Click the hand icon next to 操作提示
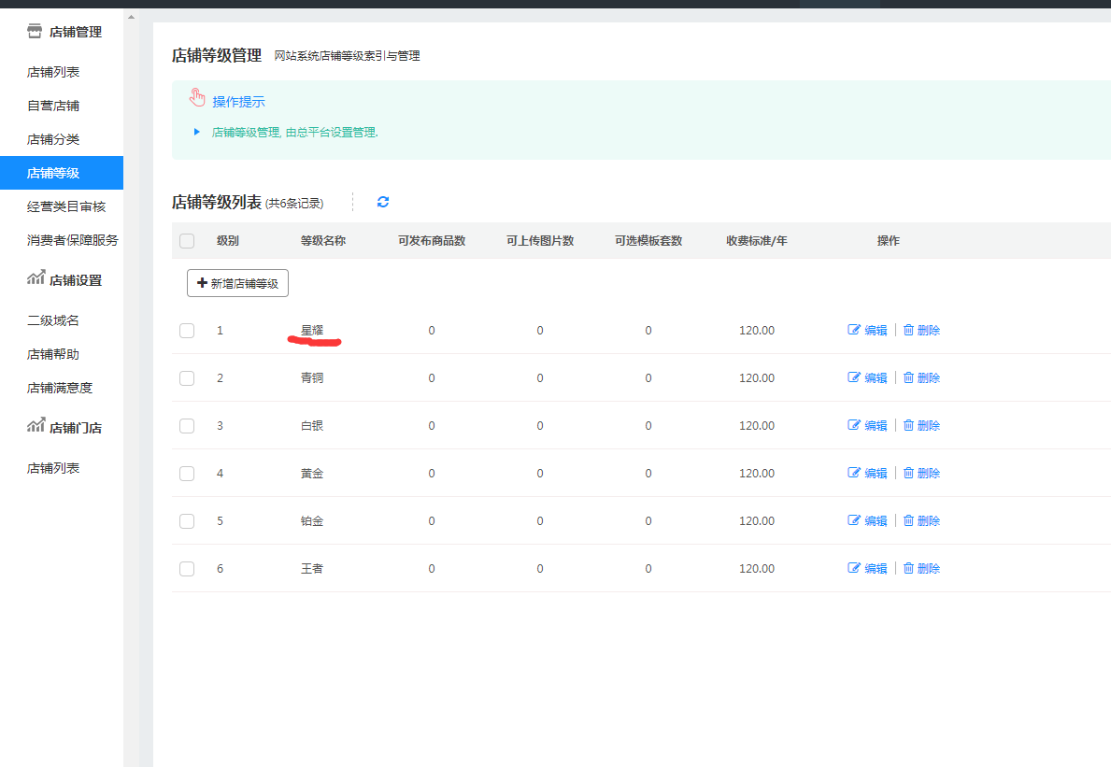 197,98
